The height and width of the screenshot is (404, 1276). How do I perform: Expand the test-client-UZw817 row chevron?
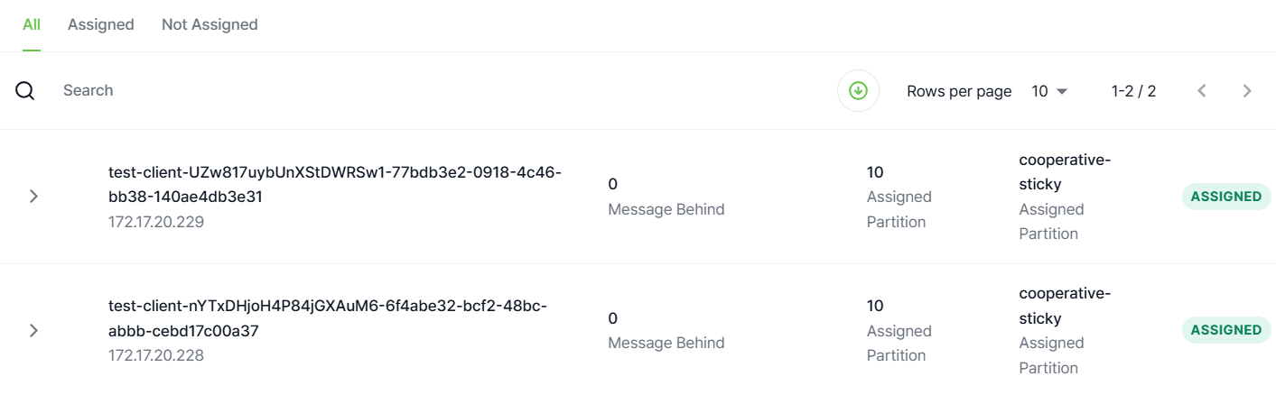(33, 197)
